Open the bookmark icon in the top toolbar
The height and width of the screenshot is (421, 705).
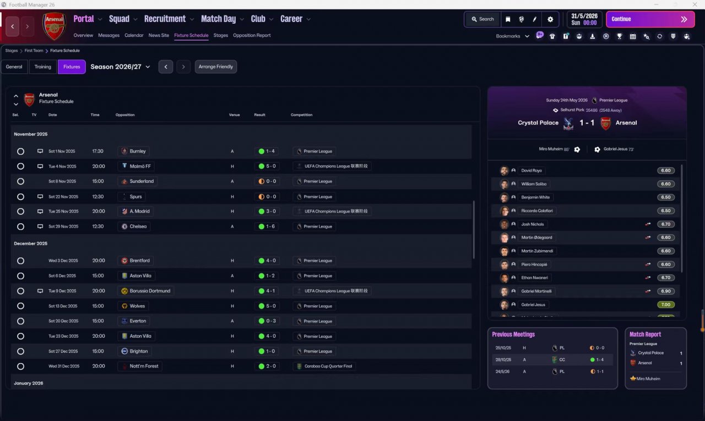508,19
